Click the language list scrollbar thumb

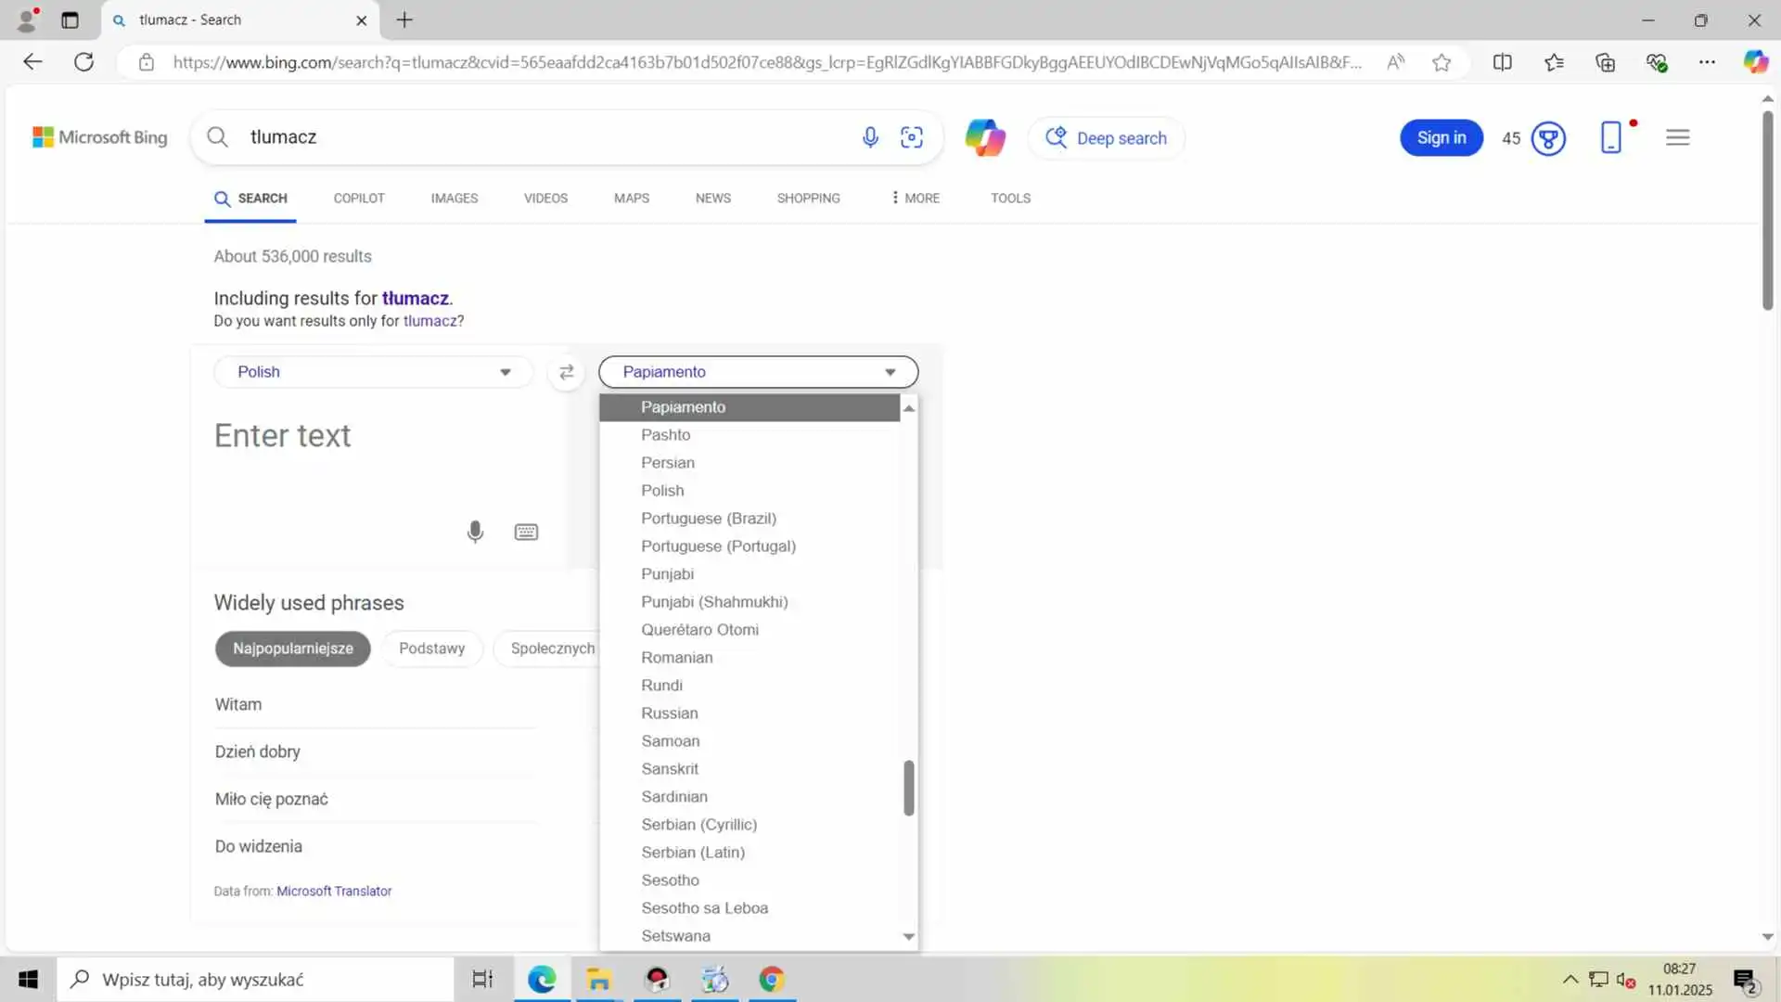pyautogui.click(x=909, y=788)
